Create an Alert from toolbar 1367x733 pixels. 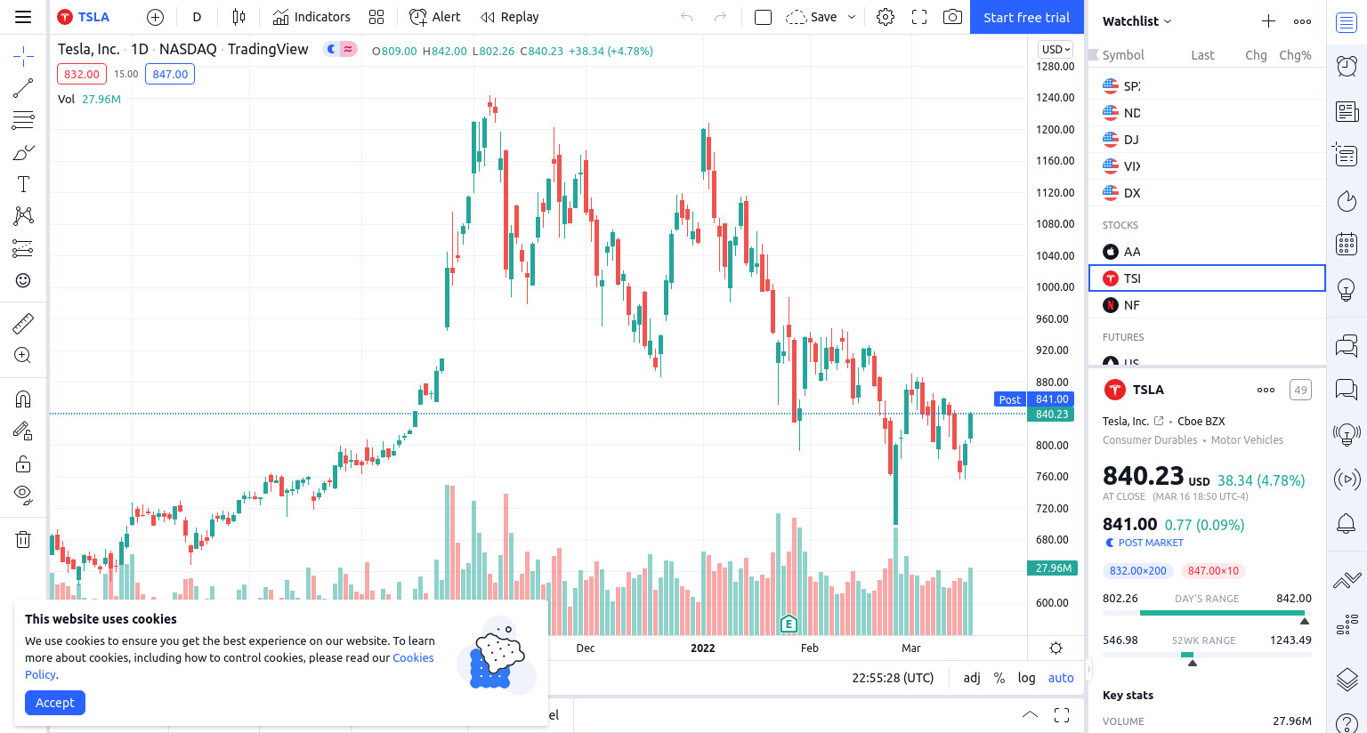[x=435, y=17]
